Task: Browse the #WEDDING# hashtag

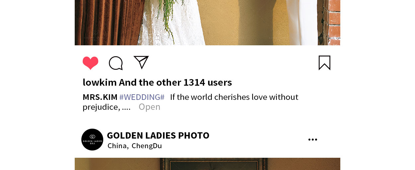Action: (142, 97)
